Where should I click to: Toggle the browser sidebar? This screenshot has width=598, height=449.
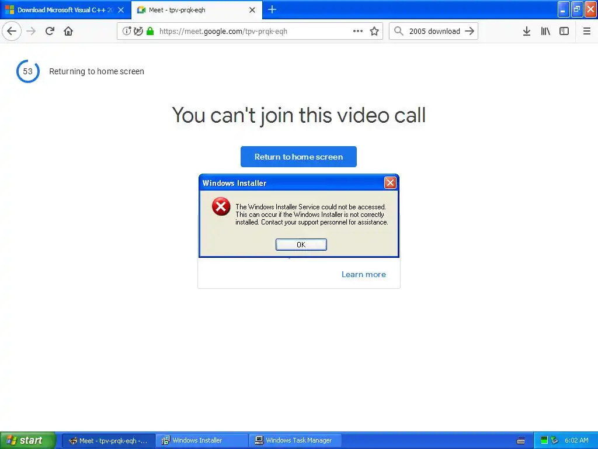564,31
